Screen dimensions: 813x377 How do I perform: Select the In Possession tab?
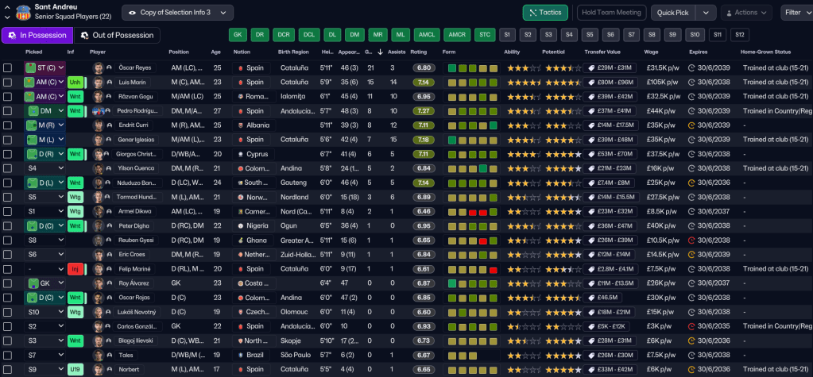36,35
